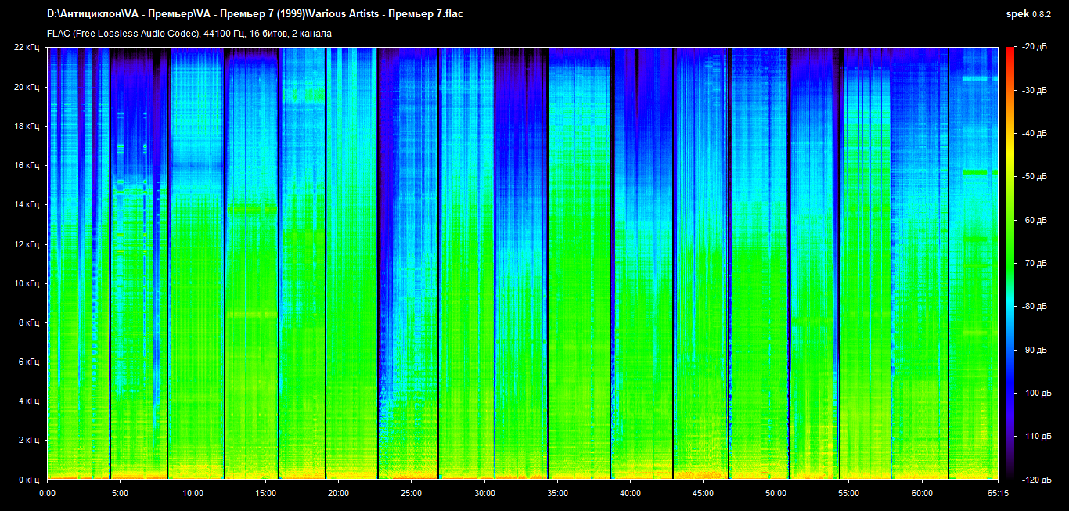This screenshot has width=1069, height=511.
Task: Click the 12 кГц frequency axis label
Action: pyautogui.click(x=27, y=244)
